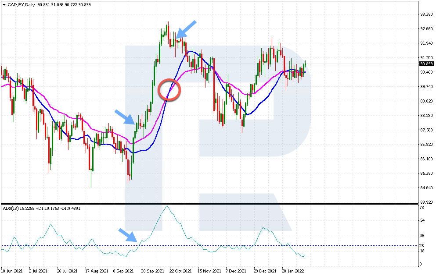
Task: Click the 2 Jul 2021 date label
Action: point(38,271)
